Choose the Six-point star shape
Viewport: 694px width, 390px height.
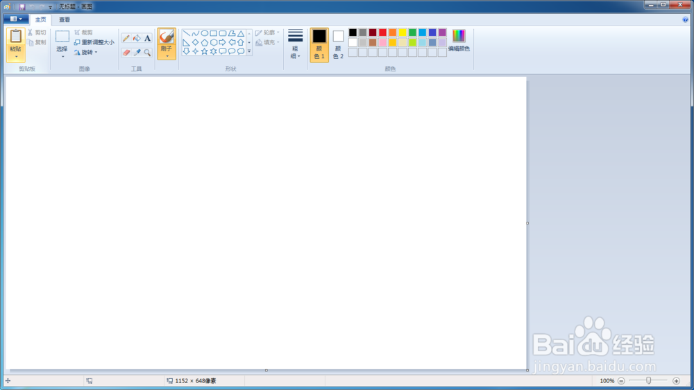[x=213, y=51]
